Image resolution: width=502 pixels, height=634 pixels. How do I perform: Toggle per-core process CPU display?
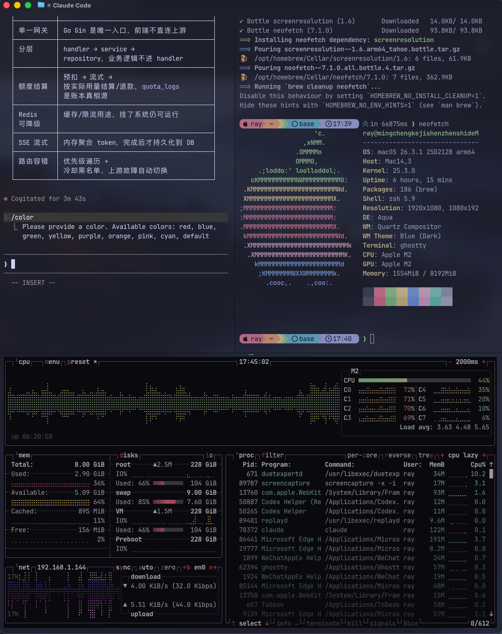pos(362,456)
